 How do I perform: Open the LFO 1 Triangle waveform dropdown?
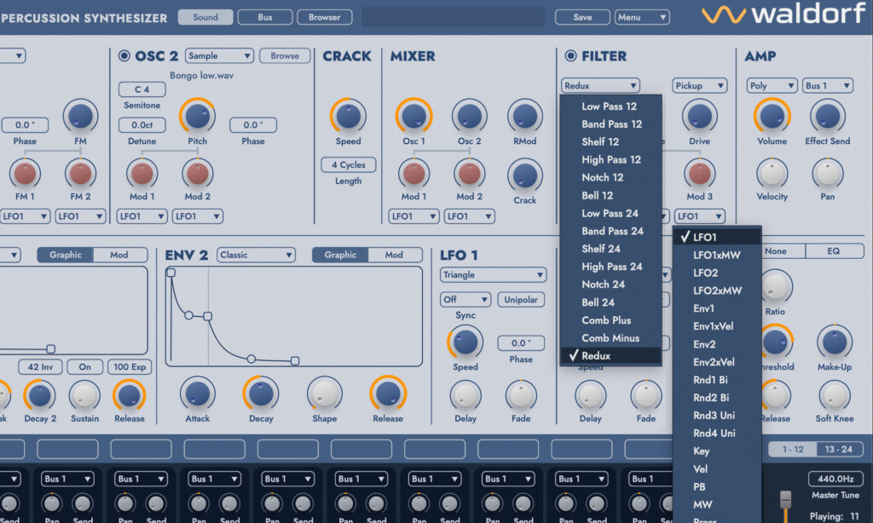(493, 275)
